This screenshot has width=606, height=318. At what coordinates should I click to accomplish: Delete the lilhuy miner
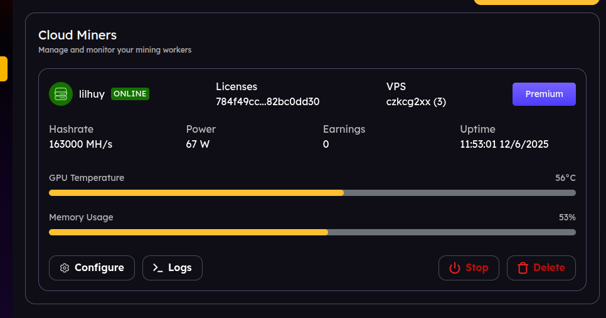(x=541, y=268)
